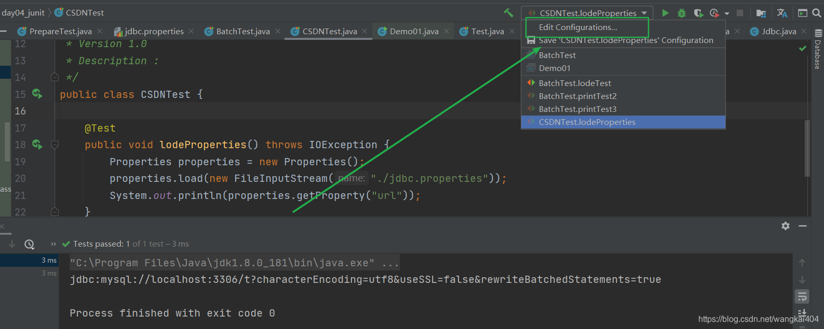Start debugging with the green bug icon
The image size is (824, 329).
click(x=682, y=13)
